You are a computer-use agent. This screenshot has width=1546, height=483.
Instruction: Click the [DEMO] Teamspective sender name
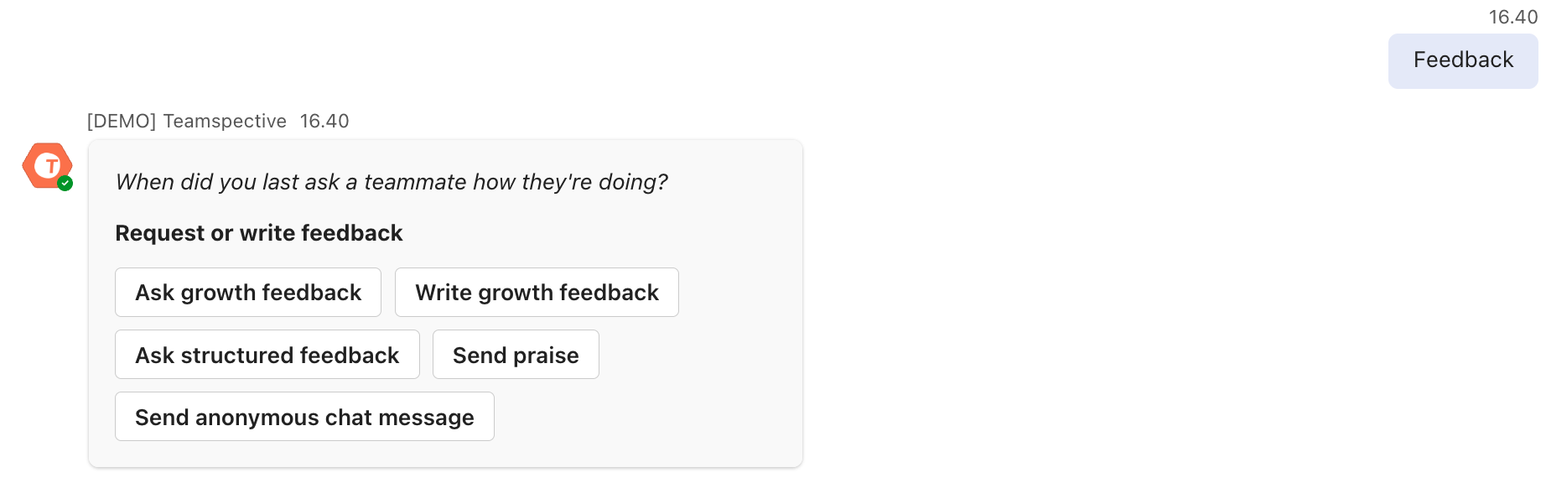[186, 121]
